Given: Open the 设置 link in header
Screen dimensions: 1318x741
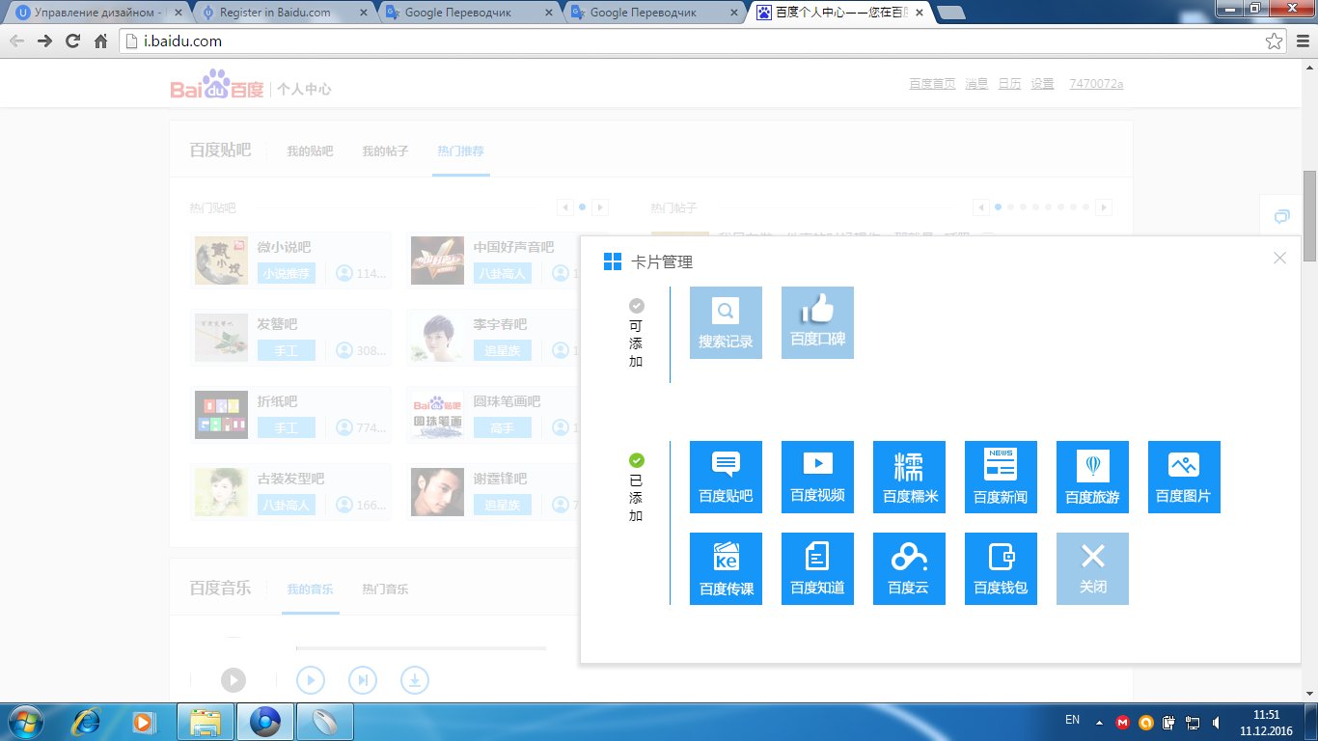Looking at the screenshot, I should pos(1042,84).
